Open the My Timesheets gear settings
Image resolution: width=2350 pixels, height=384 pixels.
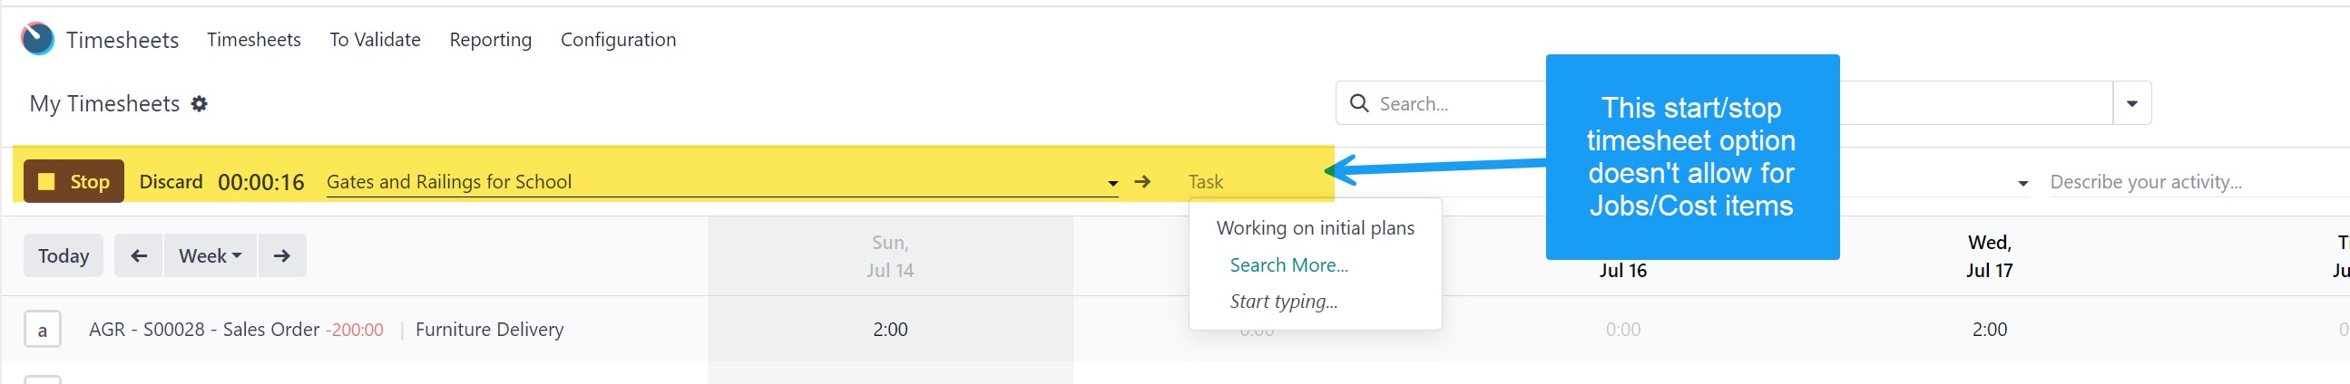(199, 104)
